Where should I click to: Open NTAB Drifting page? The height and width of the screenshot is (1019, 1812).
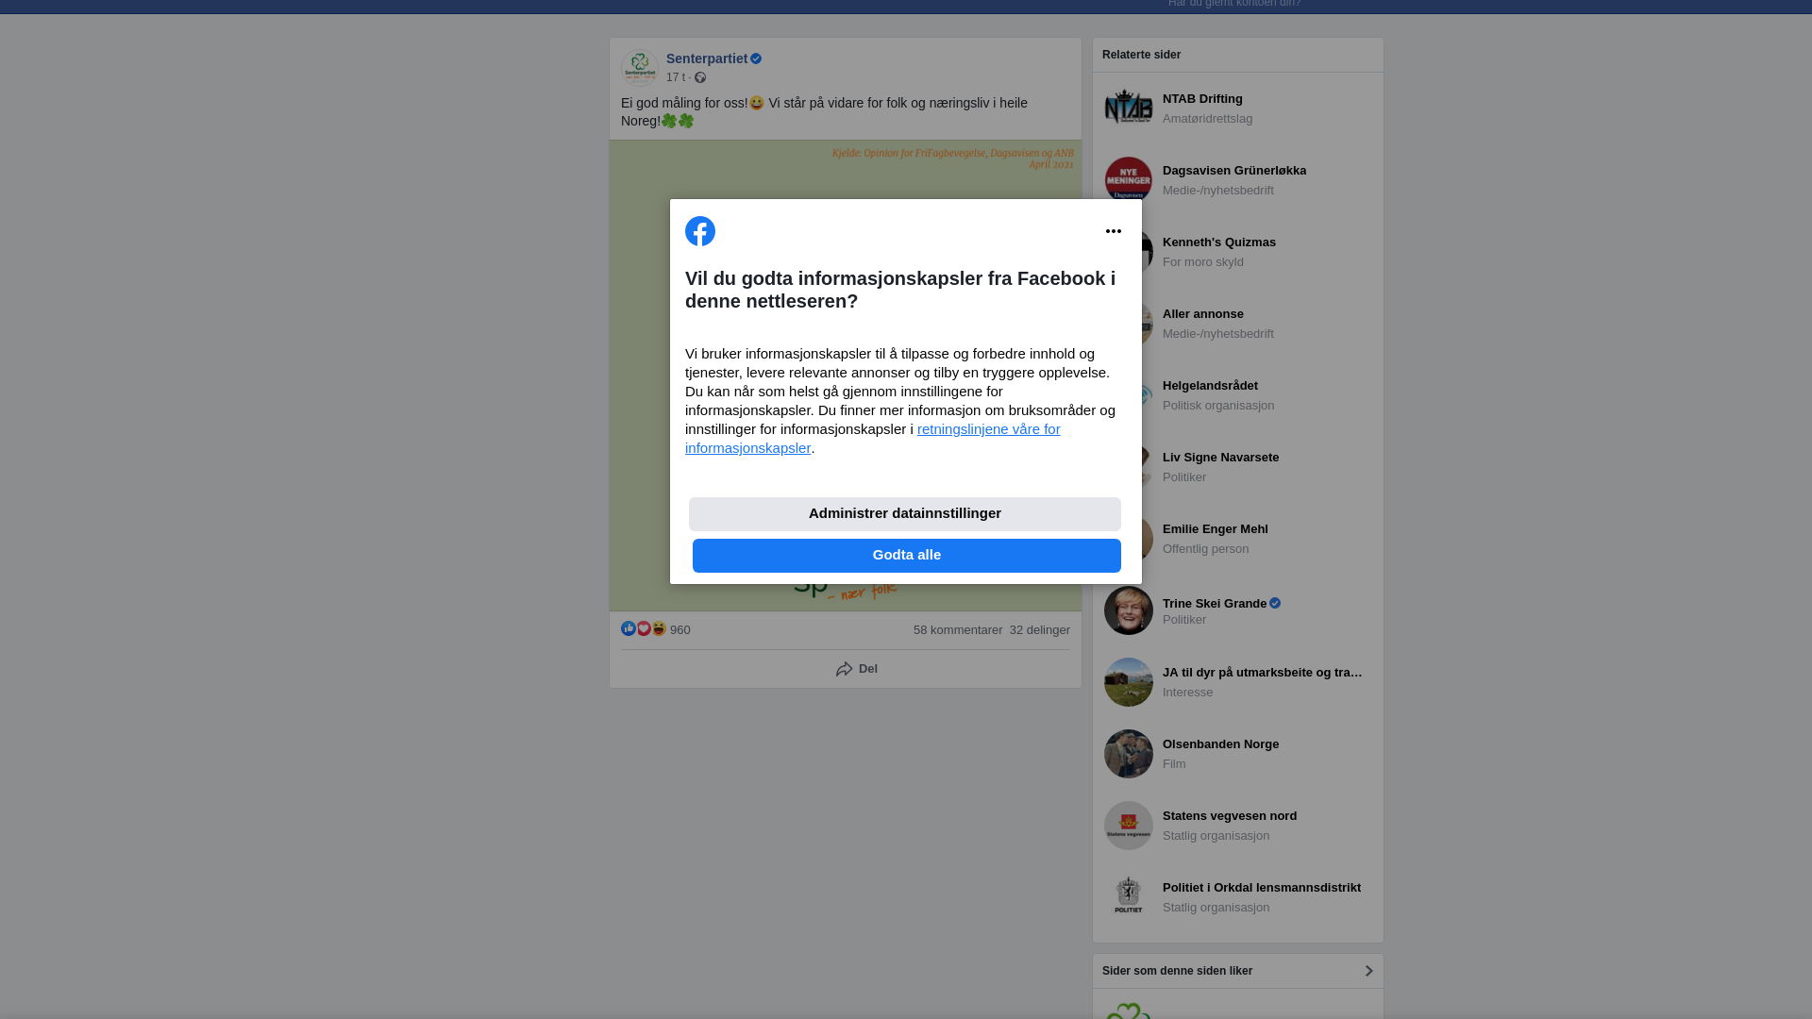point(1202,99)
